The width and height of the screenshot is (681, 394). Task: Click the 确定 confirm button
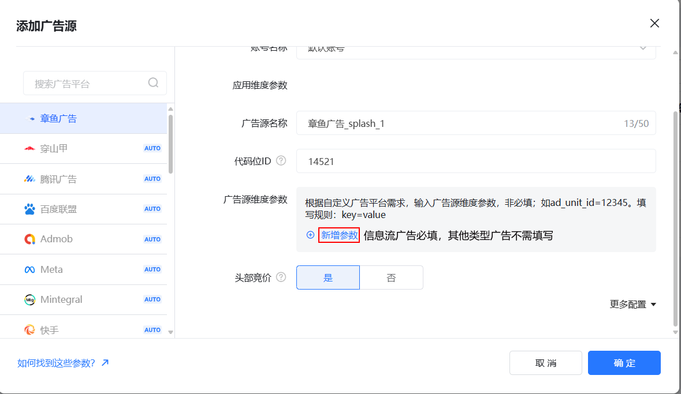[x=624, y=362]
